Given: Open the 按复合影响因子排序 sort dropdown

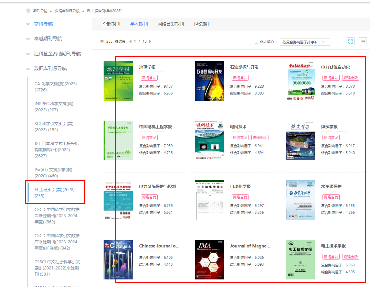Looking at the screenshot, I should pos(305,42).
